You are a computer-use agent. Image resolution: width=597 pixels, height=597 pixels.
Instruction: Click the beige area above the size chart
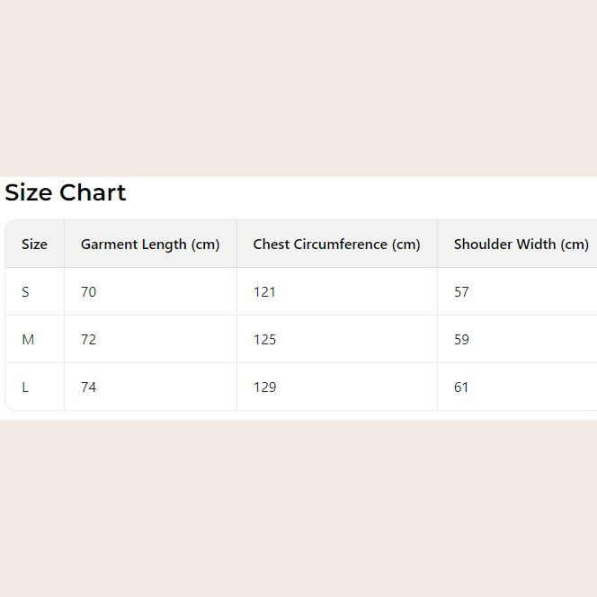298,88
